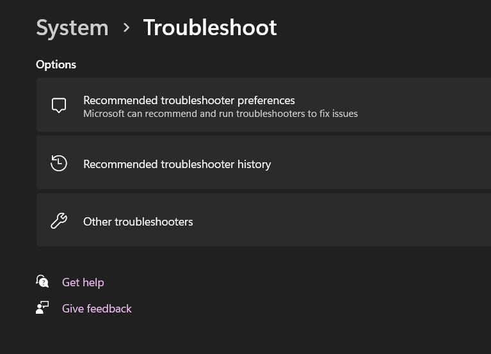This screenshot has height=354, width=491.
Task: Open Recommended troubleshooter preferences
Action: point(264,105)
